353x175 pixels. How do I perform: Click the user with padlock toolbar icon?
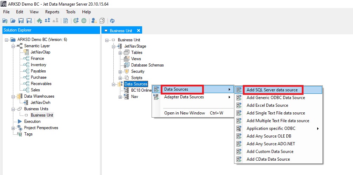(x=94, y=21)
